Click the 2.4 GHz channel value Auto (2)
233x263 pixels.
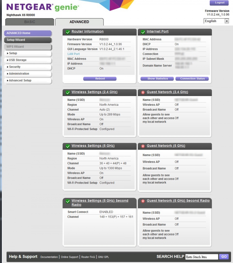[x=105, y=110]
